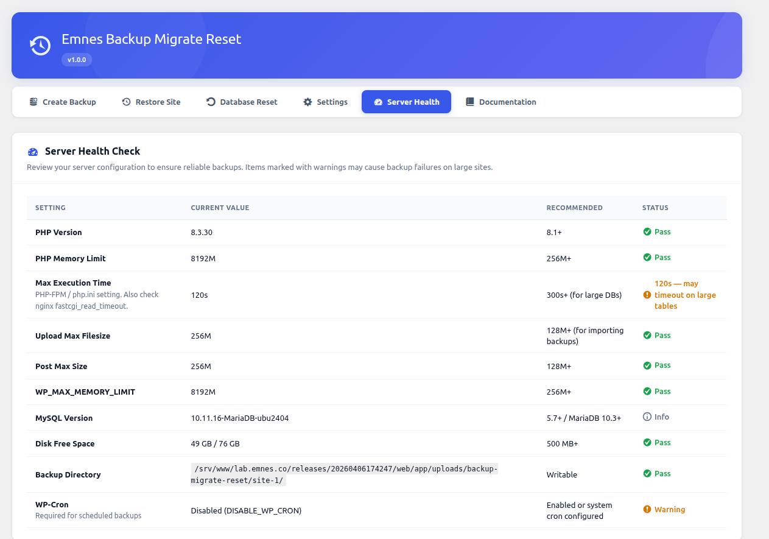Viewport: 769px width, 539px height.
Task: Click the MySQL Version label
Action: [x=64, y=418]
